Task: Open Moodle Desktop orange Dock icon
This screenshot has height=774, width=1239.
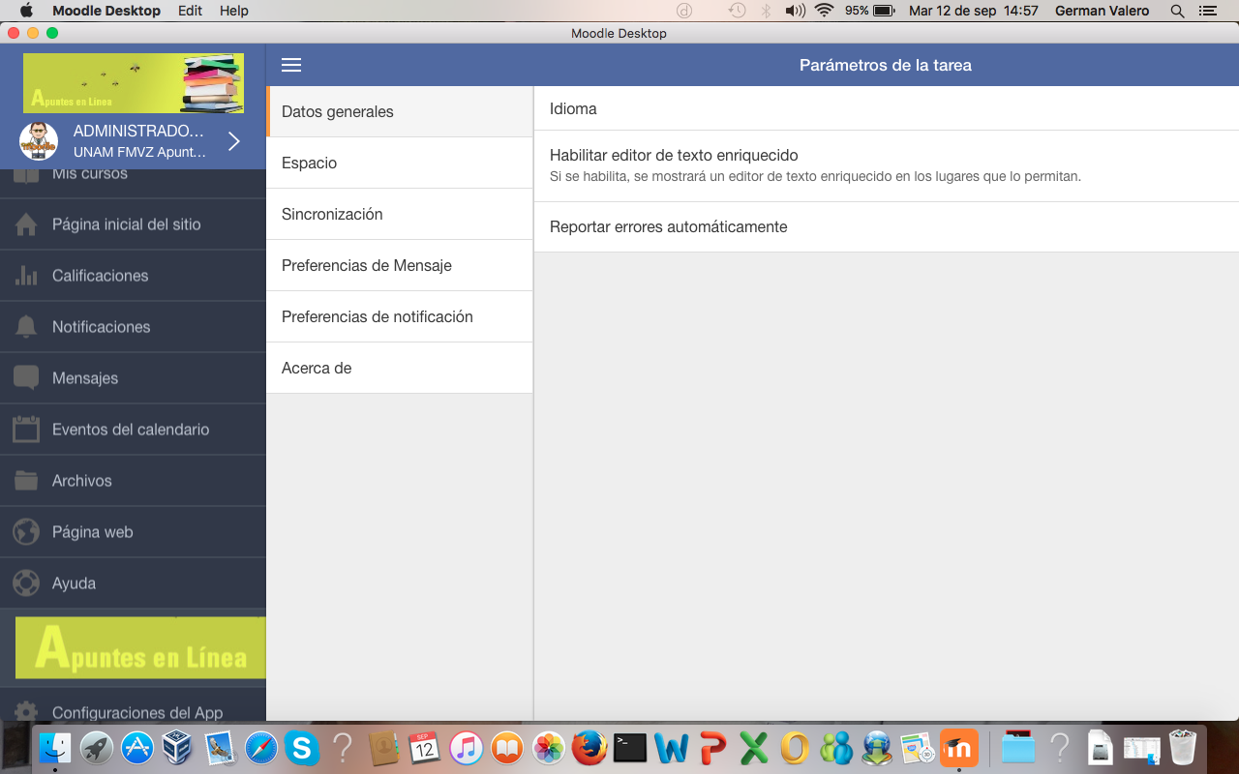Action: [x=959, y=747]
